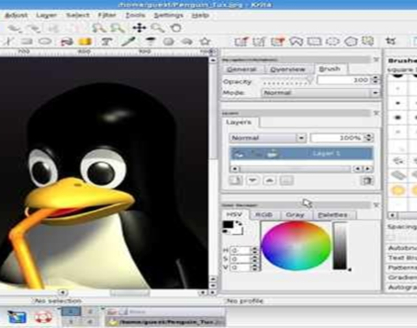Click the H hue stepper arrows
Screen dimensions: 417x328
coord(255,250)
